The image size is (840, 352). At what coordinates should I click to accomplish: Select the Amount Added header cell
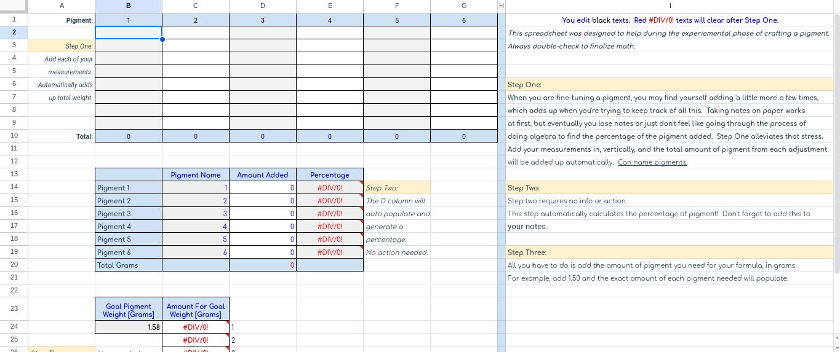(263, 175)
